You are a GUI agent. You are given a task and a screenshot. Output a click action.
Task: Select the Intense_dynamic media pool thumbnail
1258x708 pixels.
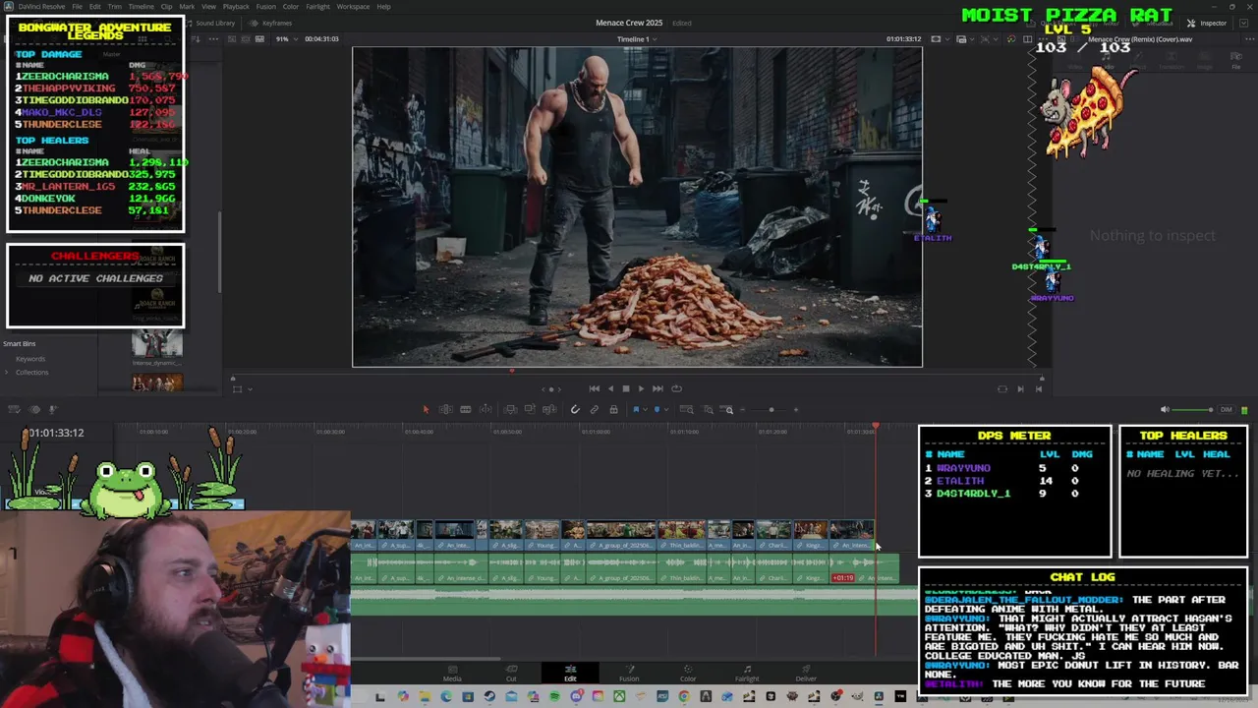coord(157,345)
